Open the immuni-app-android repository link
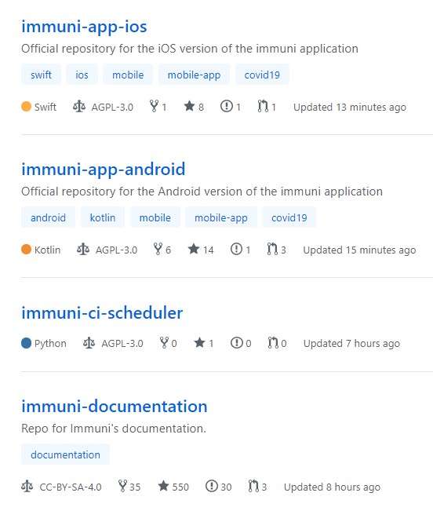 pyautogui.click(x=104, y=170)
